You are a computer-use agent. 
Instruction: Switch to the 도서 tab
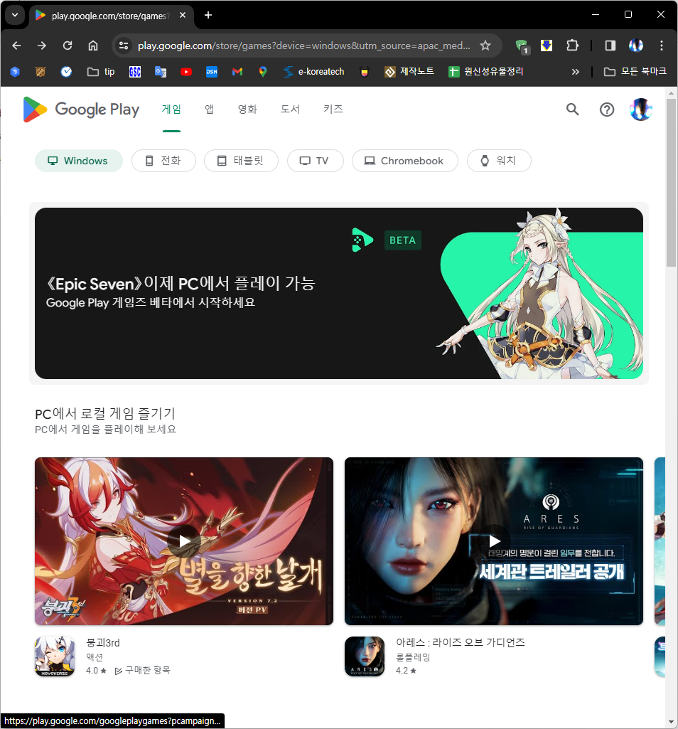point(290,109)
